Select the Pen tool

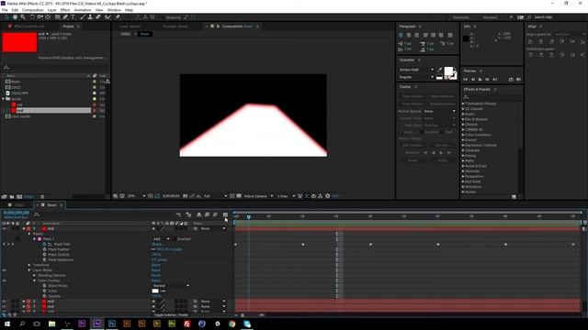click(x=65, y=17)
